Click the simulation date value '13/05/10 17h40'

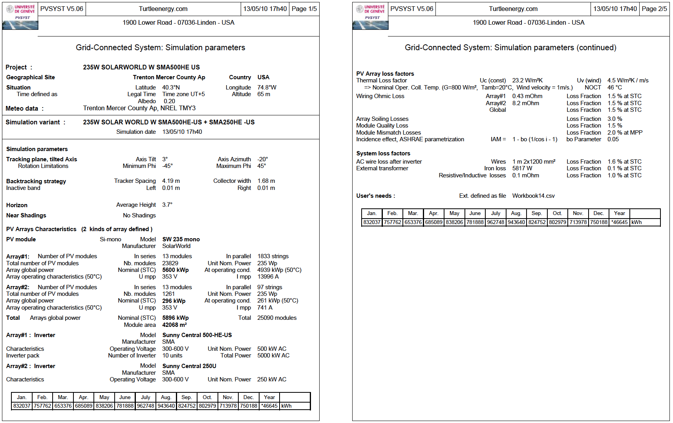[182, 132]
